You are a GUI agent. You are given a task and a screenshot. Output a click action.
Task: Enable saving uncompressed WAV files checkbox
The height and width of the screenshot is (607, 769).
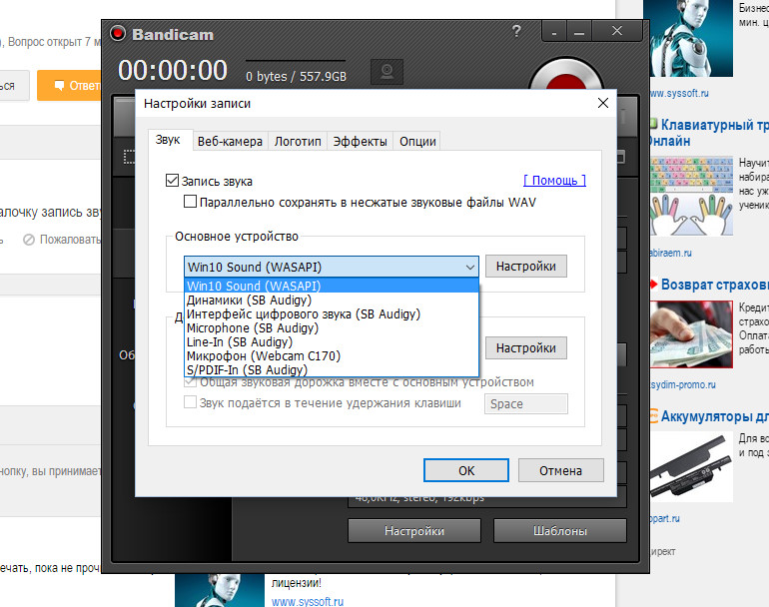click(x=190, y=202)
